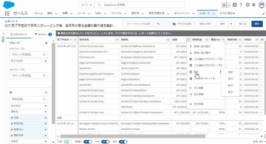
Task: Open 期待収益 column header menu
Action: point(207,40)
